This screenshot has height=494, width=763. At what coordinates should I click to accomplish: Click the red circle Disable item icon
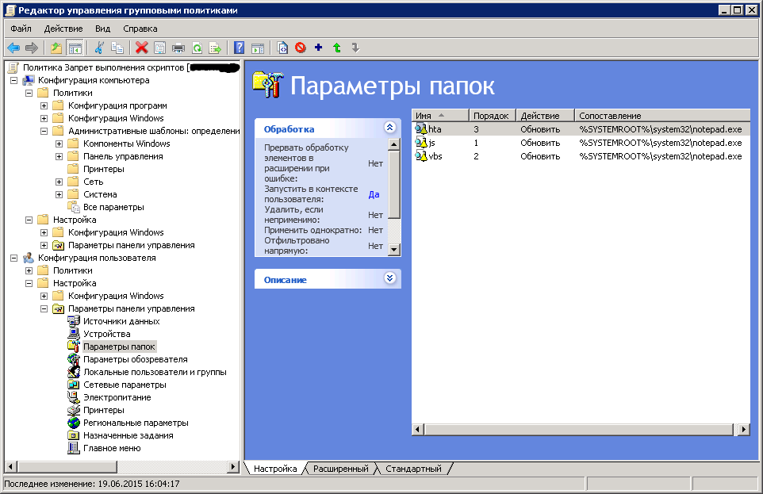click(301, 48)
